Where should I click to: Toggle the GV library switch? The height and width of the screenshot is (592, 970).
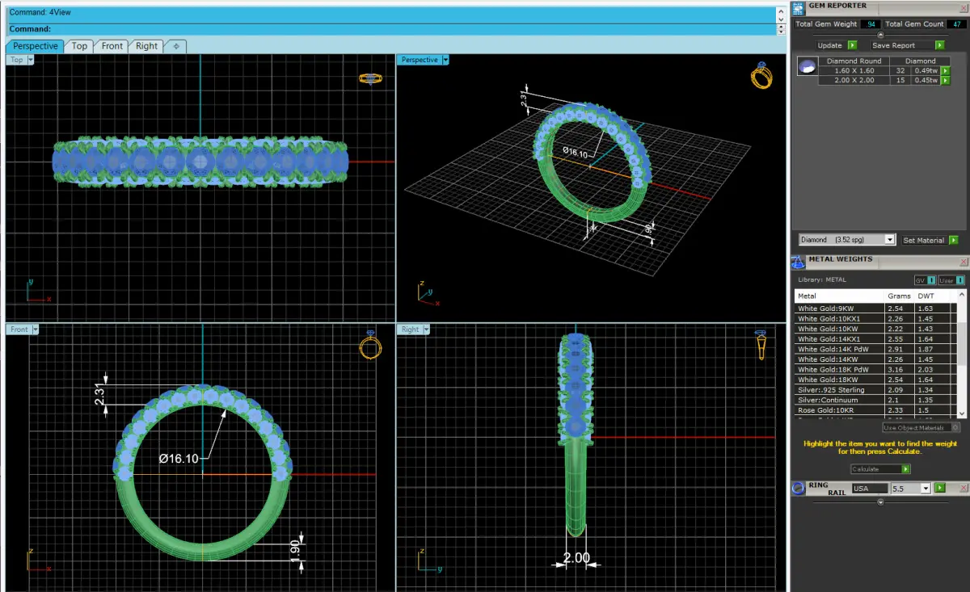tap(925, 280)
